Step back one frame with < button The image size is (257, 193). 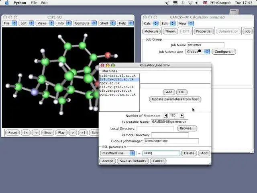(36, 132)
